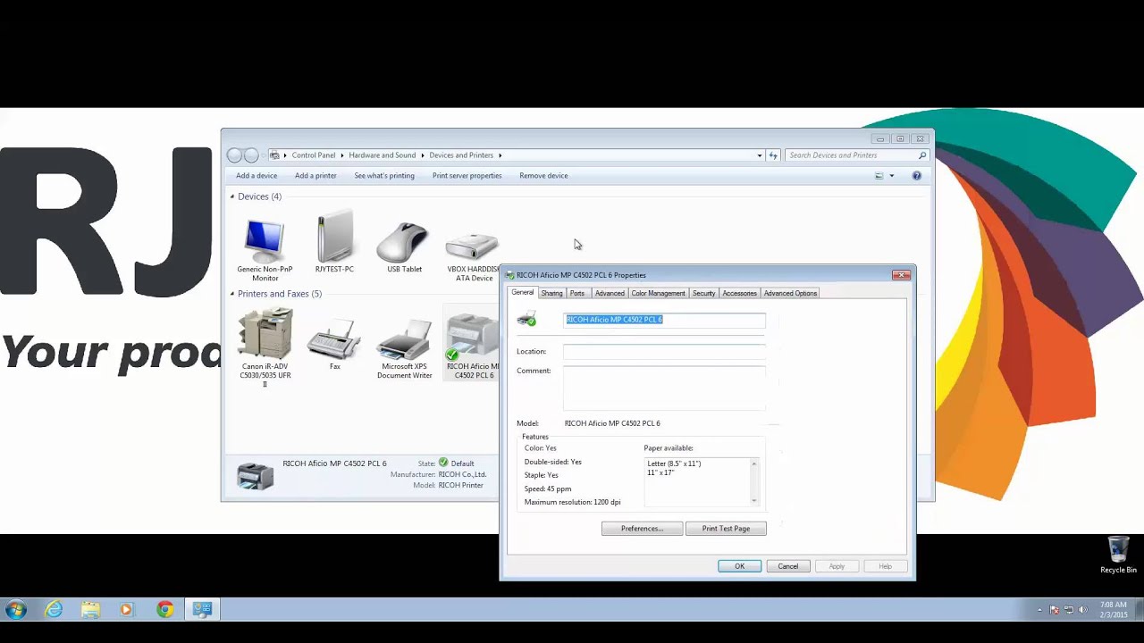Select the VBOX HARDDISK ATA Device icon
This screenshot has width=1144, height=643.
(472, 246)
